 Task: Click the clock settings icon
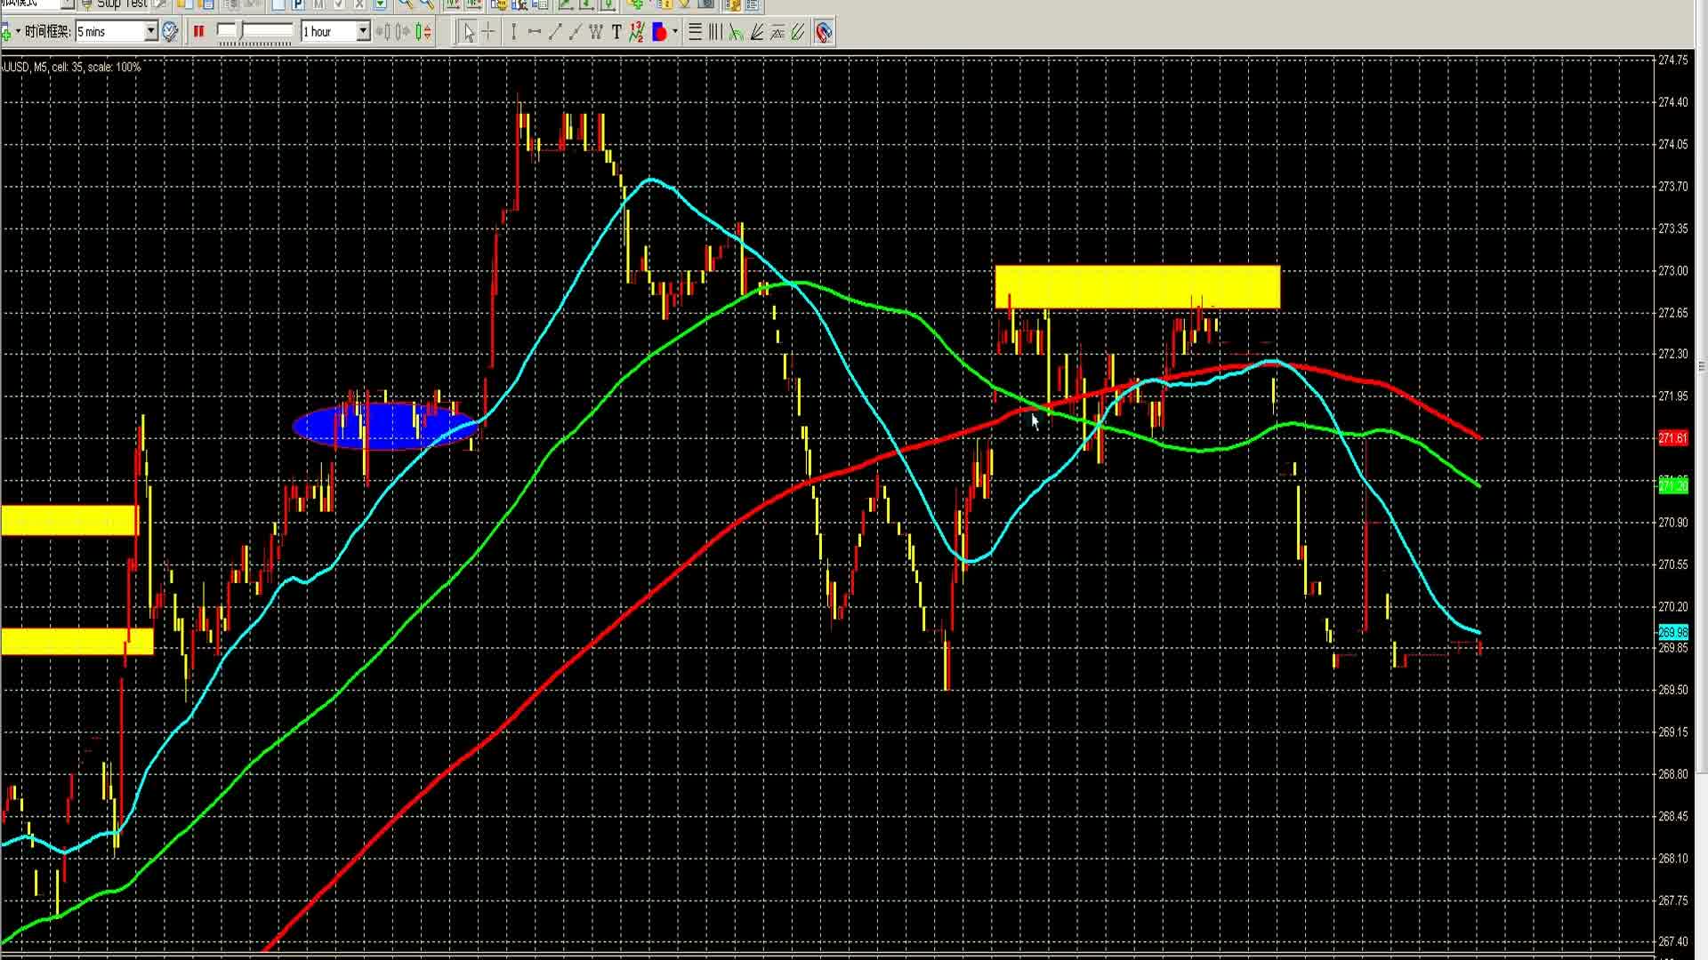pyautogui.click(x=171, y=32)
